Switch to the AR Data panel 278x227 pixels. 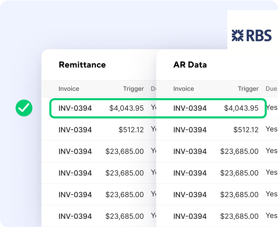(x=190, y=65)
